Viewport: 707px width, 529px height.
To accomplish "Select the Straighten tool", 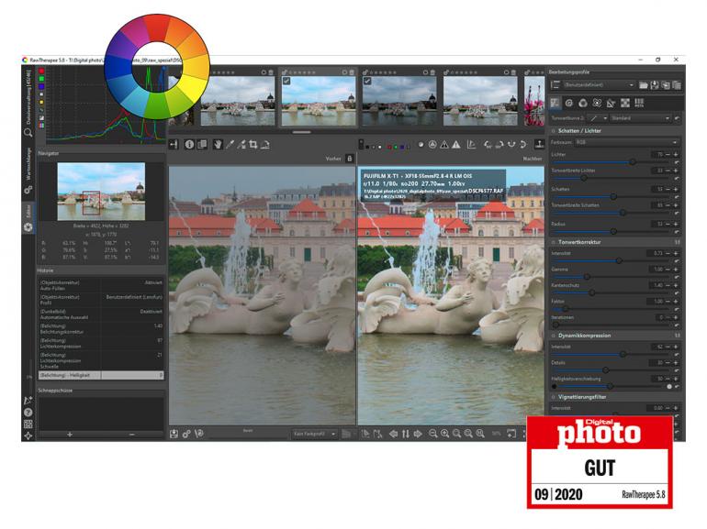I will (x=265, y=144).
